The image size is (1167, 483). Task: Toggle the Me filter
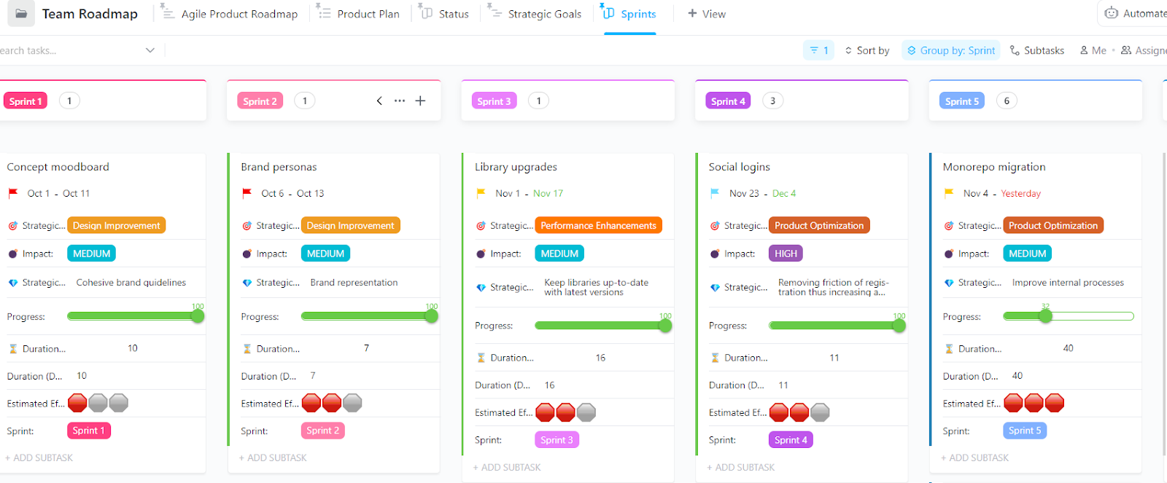(1093, 50)
